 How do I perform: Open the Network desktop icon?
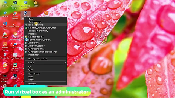point(5,14)
